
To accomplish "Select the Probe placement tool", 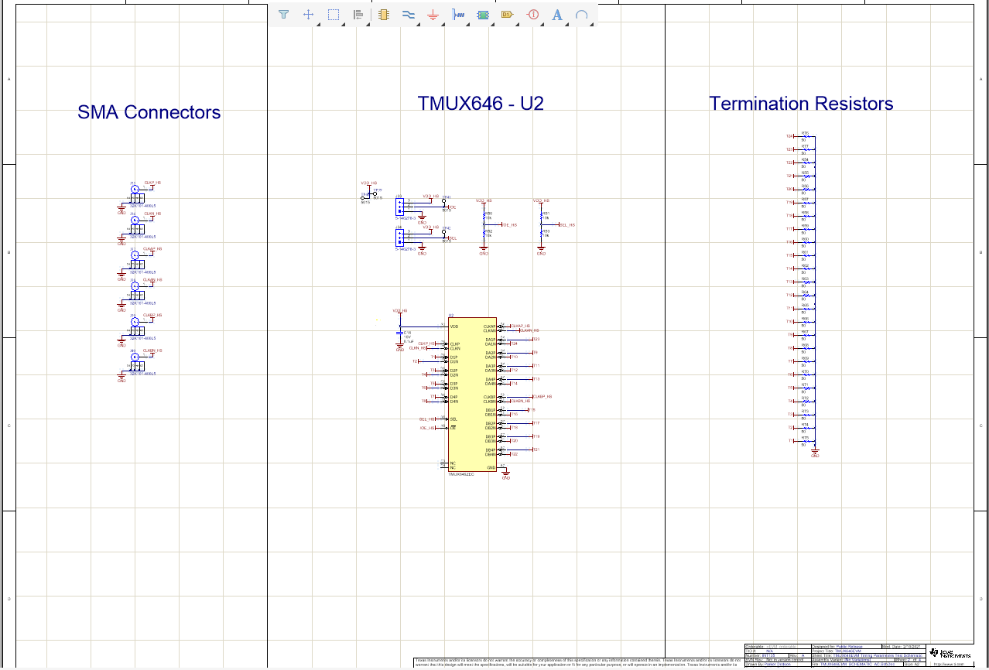I will point(458,14).
